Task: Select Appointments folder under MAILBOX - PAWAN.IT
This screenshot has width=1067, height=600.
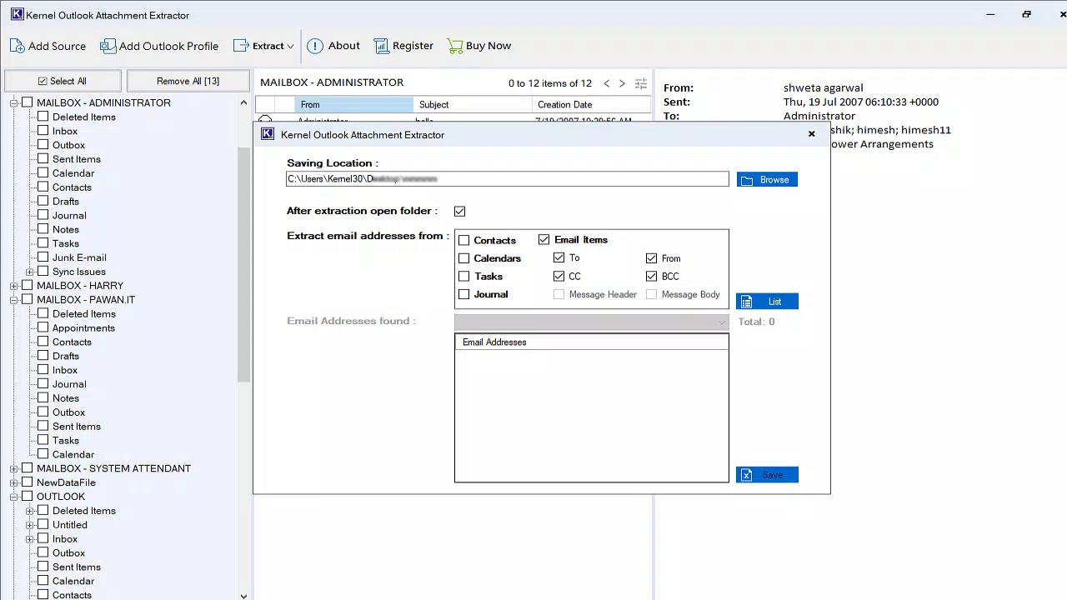Action: point(83,328)
